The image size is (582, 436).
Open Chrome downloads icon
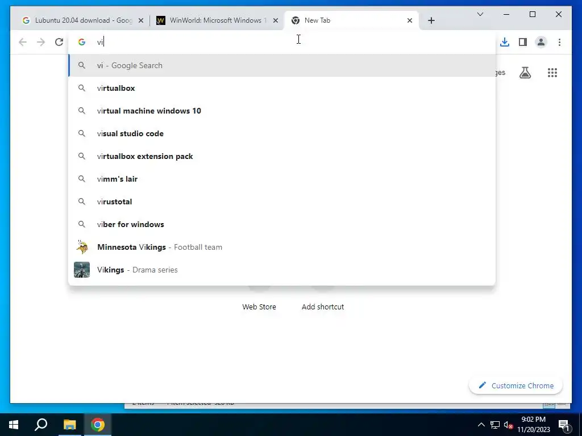[x=505, y=42]
